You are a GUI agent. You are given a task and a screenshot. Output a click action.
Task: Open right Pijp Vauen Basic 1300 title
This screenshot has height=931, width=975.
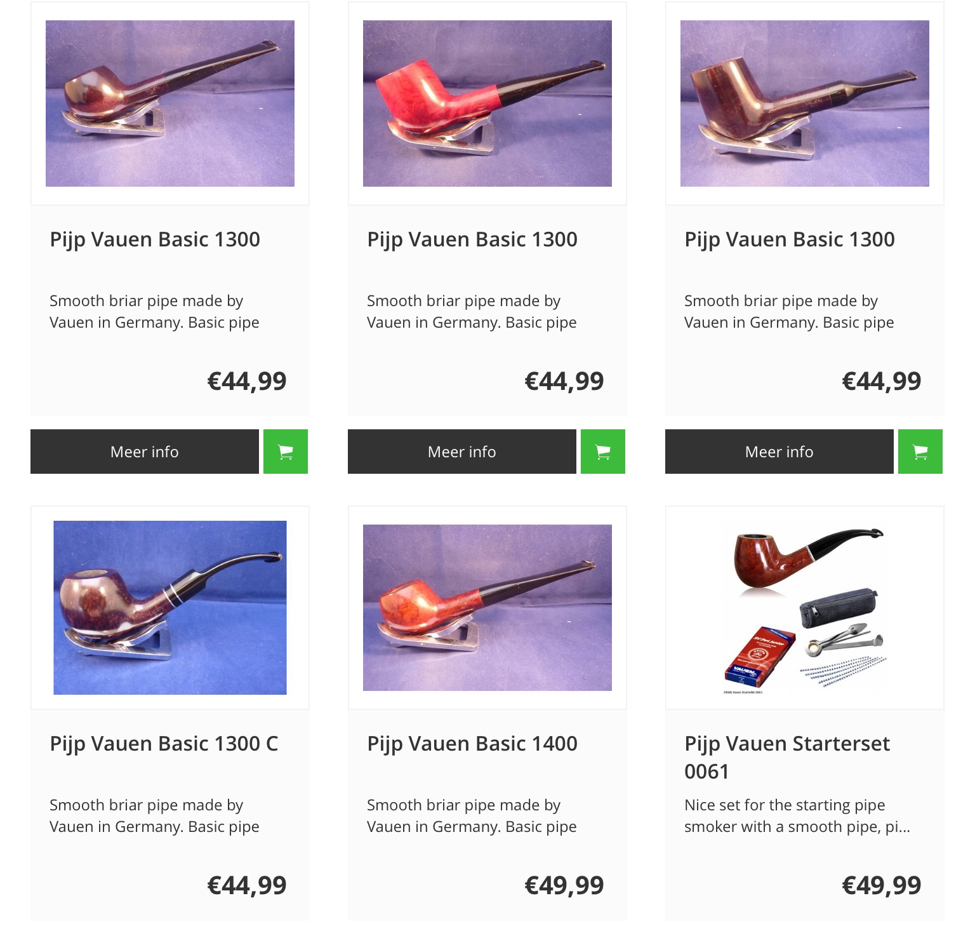(x=790, y=239)
